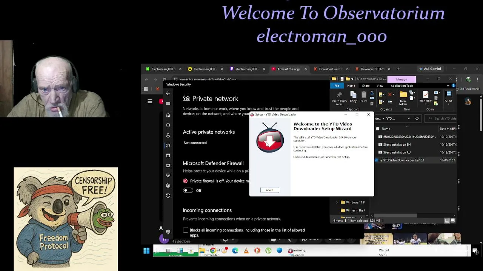Open App & browser control sidebar icon
483x271 pixels.
coord(168,155)
